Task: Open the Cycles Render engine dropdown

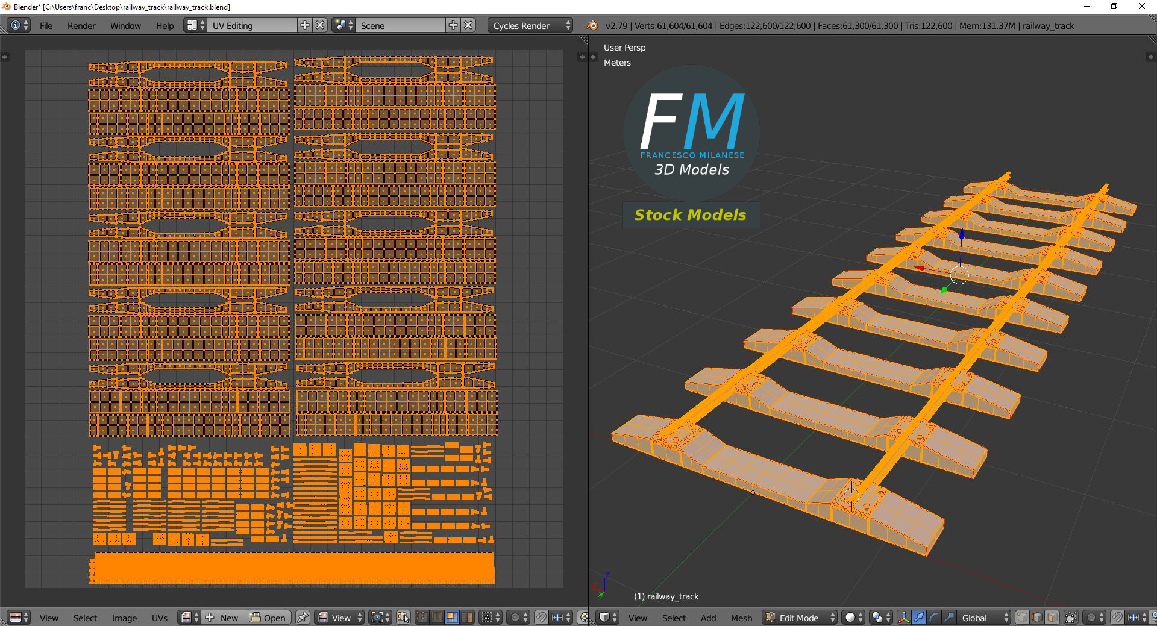Action: point(530,25)
